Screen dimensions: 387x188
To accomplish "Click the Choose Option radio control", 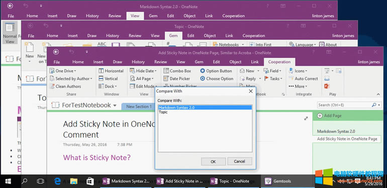I will pyautogui.click(x=203, y=79).
